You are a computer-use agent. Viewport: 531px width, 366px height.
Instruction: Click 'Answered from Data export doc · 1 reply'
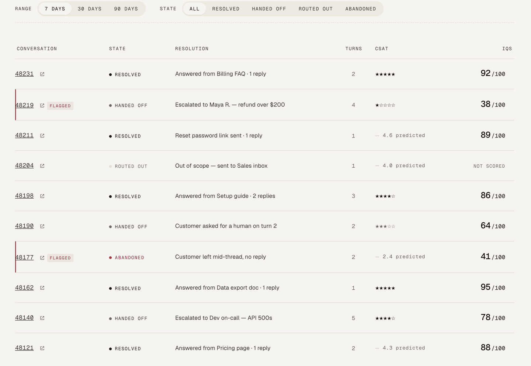point(227,287)
